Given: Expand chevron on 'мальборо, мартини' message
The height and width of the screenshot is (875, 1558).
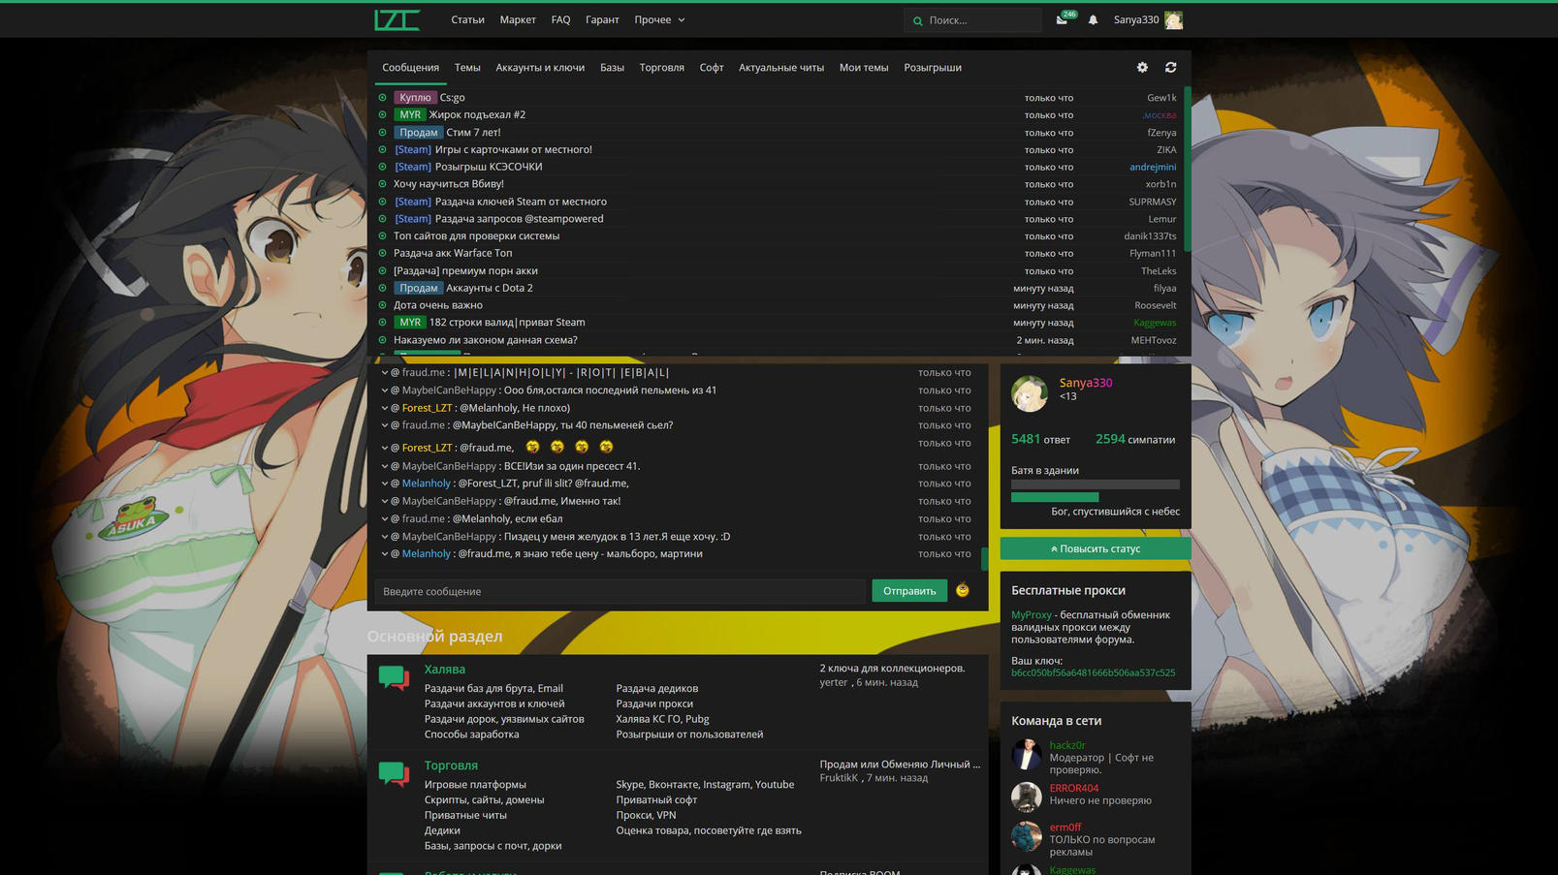Looking at the screenshot, I should pyautogui.click(x=384, y=554).
